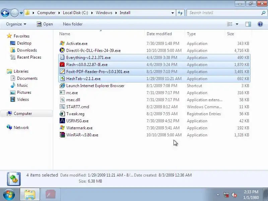The image size is (268, 201).
Task: Click the Watermark.exe file icon
Action: (62, 128)
